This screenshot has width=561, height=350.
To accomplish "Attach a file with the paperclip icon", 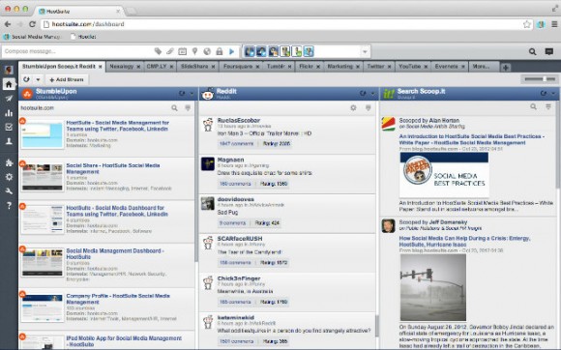I will (x=170, y=51).
